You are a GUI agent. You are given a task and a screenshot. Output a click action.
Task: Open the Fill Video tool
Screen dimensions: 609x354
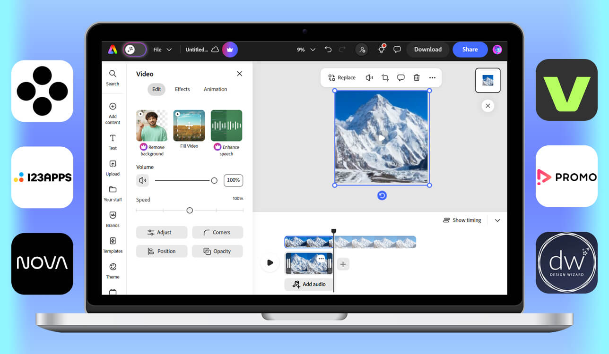click(189, 126)
